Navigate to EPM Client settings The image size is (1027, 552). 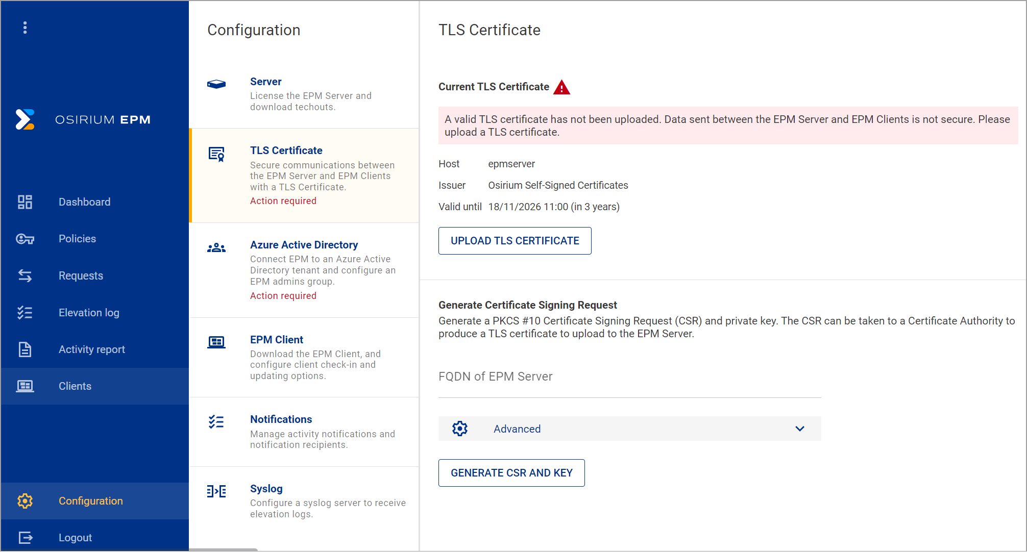coord(276,339)
